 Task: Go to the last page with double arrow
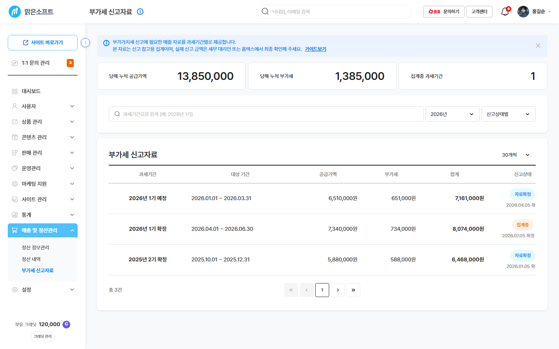click(x=353, y=290)
